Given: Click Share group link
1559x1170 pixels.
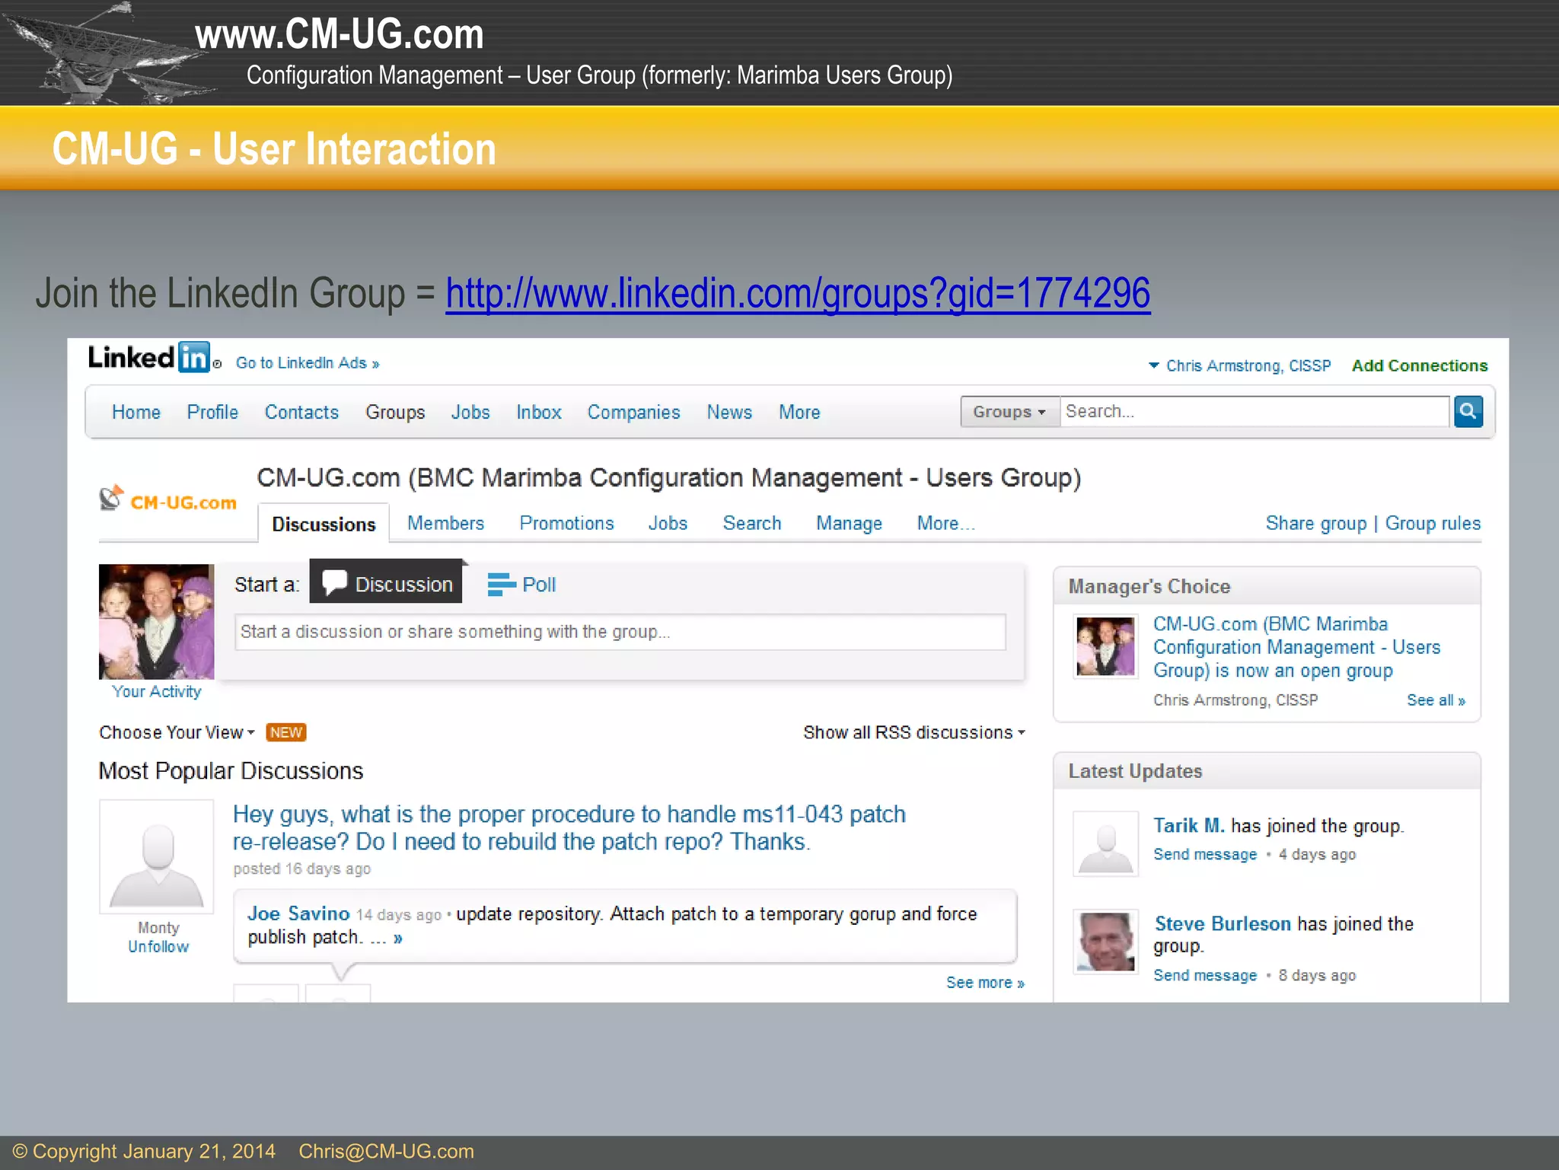Looking at the screenshot, I should [x=1316, y=524].
